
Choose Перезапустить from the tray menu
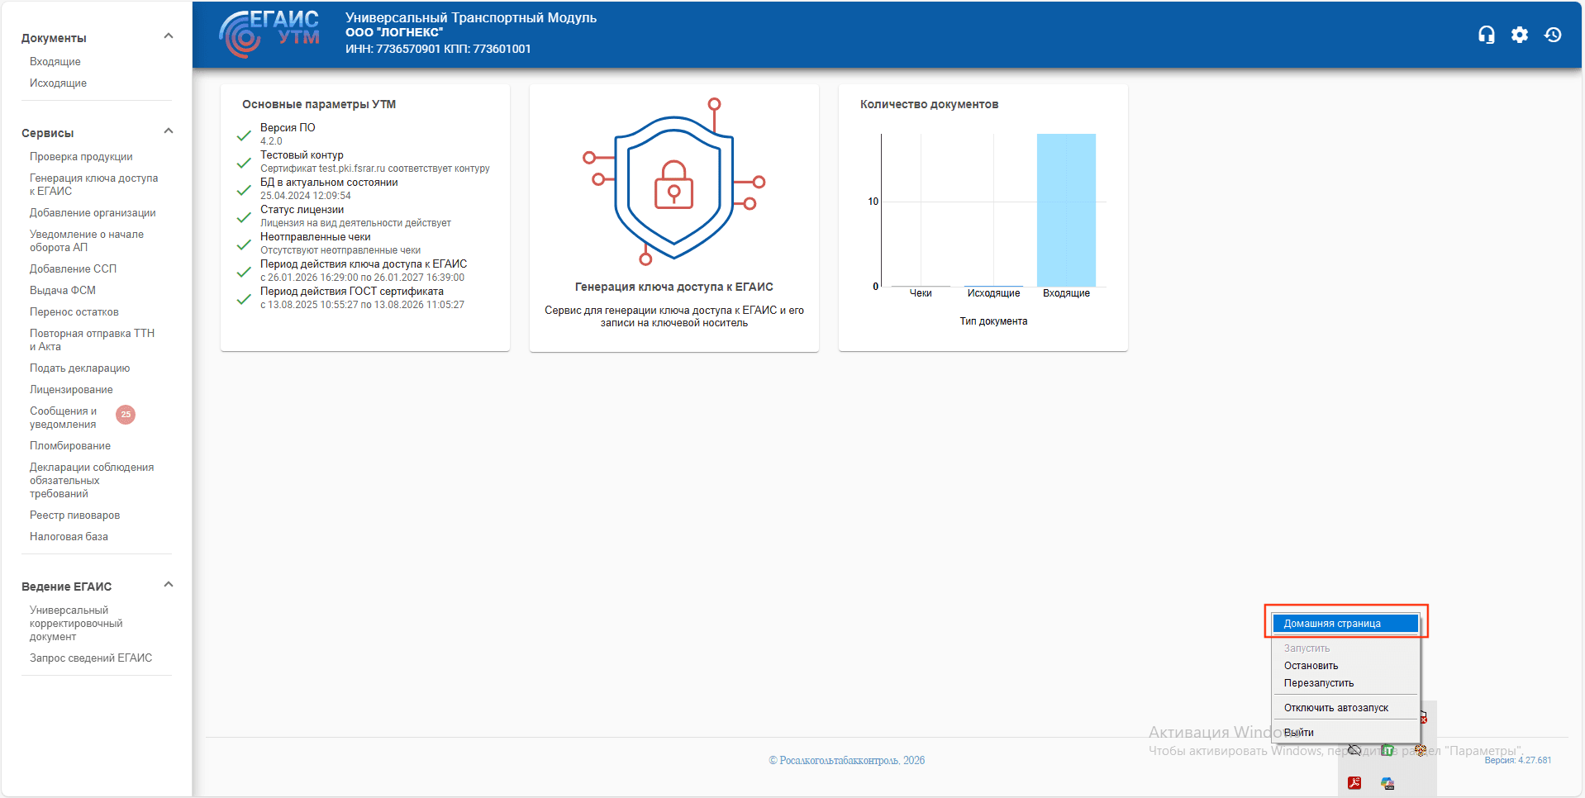tap(1318, 683)
